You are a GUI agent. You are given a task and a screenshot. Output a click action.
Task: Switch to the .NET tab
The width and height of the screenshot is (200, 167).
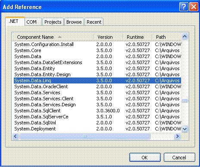point(15,22)
